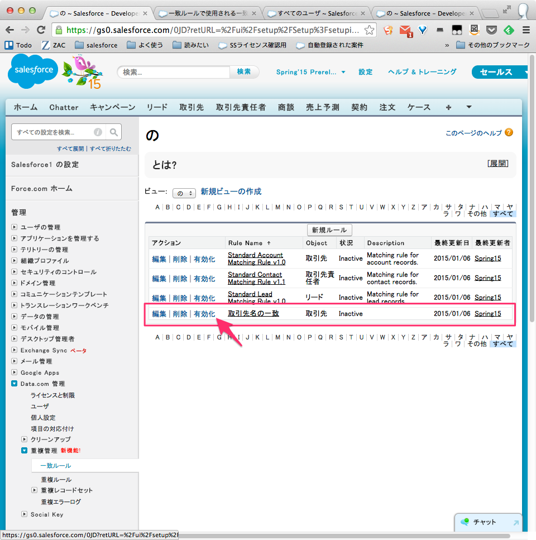This screenshot has height=540, width=536.
Task: Expand データの管理 node
Action: 14,316
